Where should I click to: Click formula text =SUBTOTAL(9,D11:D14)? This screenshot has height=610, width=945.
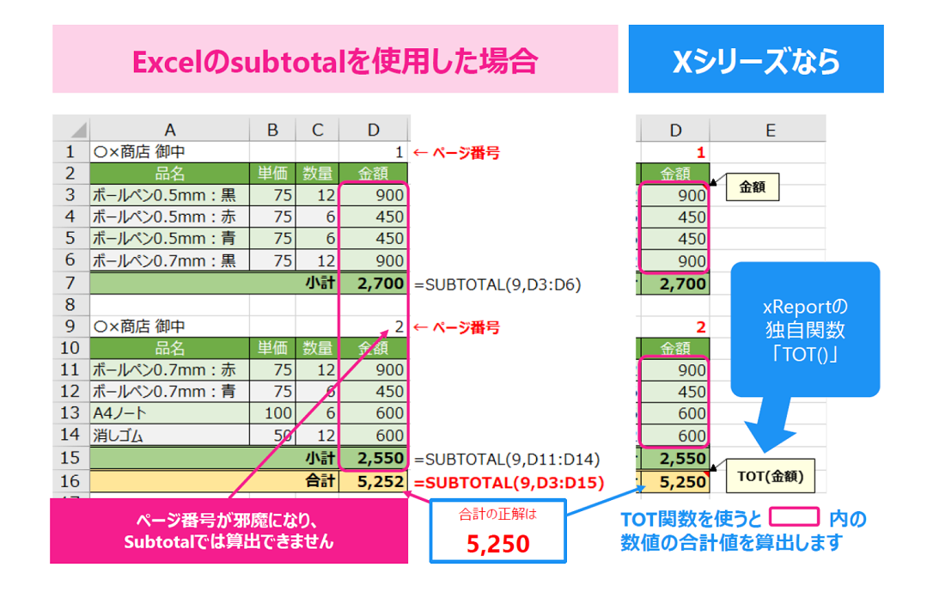[x=507, y=460]
